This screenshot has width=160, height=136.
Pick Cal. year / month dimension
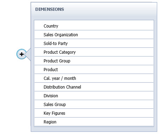pyautogui.click(x=94, y=78)
